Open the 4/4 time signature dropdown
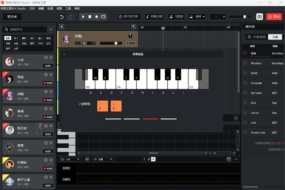 point(197,17)
